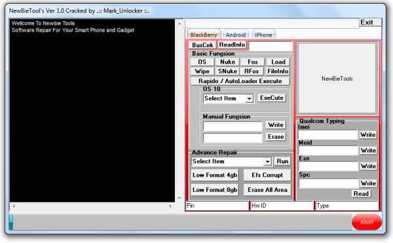Click the Manual Fungsion Erase button

pyautogui.click(x=276, y=136)
